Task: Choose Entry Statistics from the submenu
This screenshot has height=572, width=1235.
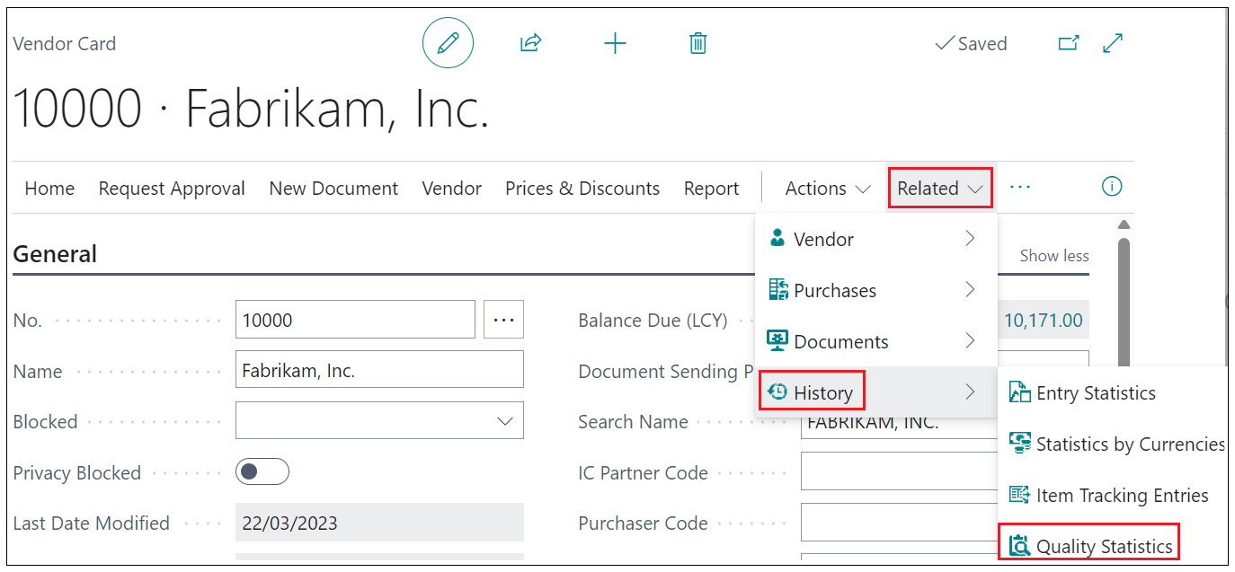Action: coord(1095,392)
